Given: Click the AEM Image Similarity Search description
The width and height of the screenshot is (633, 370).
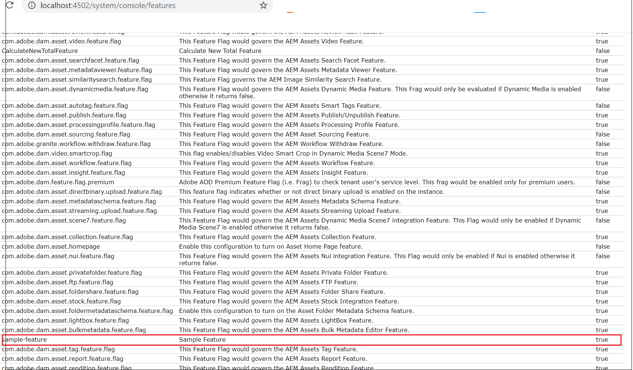Looking at the screenshot, I should [280, 79].
